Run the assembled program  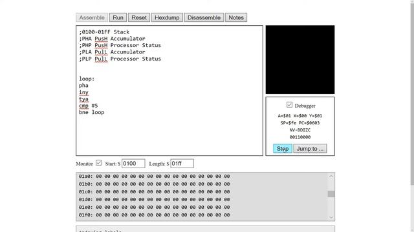pos(118,17)
